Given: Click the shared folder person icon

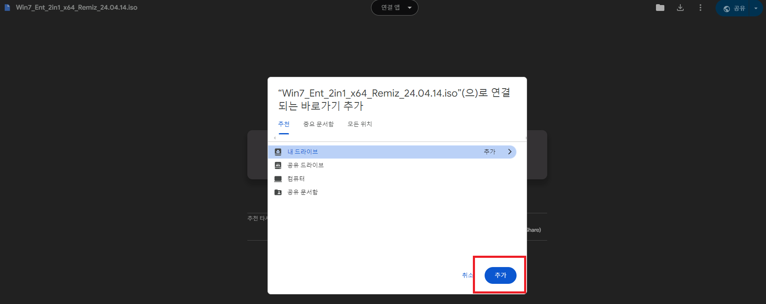Looking at the screenshot, I should (278, 192).
